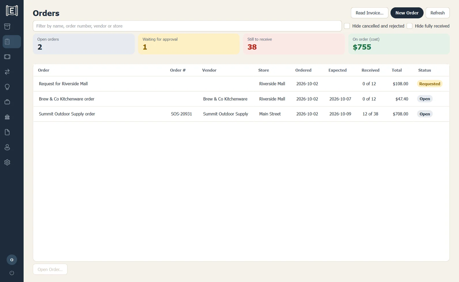459x282 pixels.
Task: Select the On order cost card
Action: [399, 44]
